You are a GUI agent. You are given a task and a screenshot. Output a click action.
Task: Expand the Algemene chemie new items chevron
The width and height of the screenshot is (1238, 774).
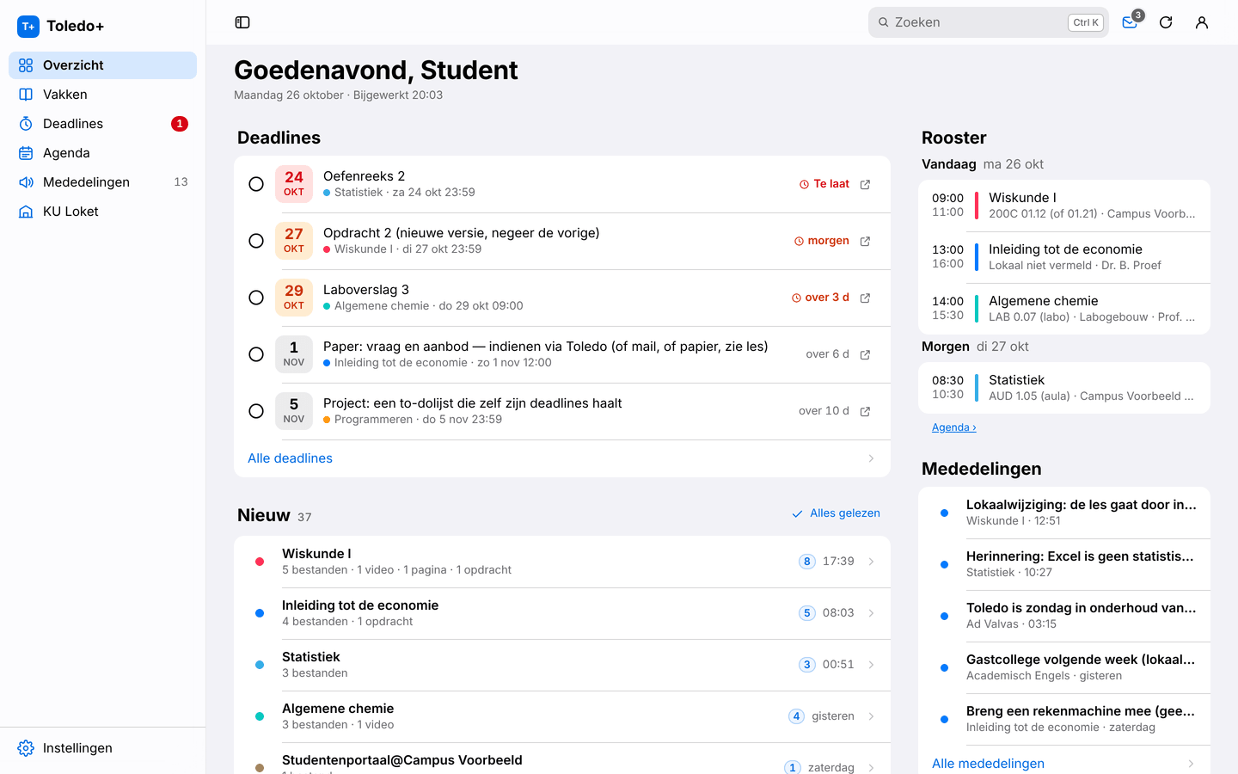tap(871, 716)
